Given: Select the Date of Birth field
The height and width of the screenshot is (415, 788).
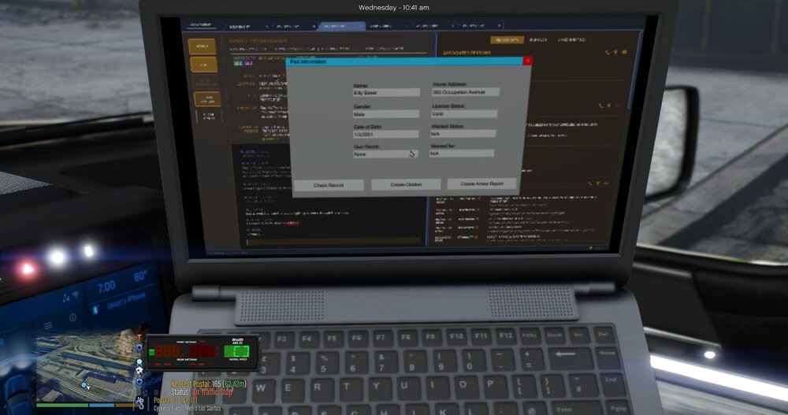Looking at the screenshot, I should [x=385, y=135].
